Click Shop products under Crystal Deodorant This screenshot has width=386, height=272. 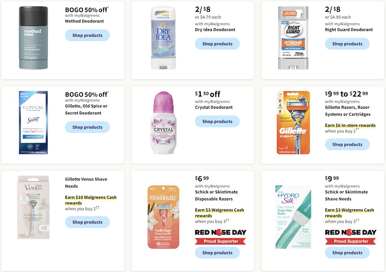click(217, 121)
